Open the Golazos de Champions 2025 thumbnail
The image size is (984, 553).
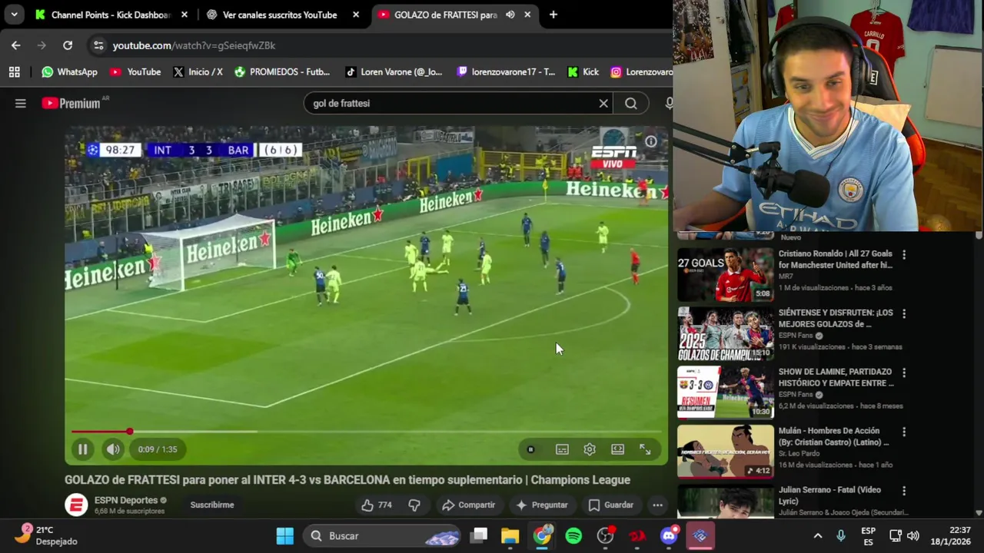click(x=725, y=333)
